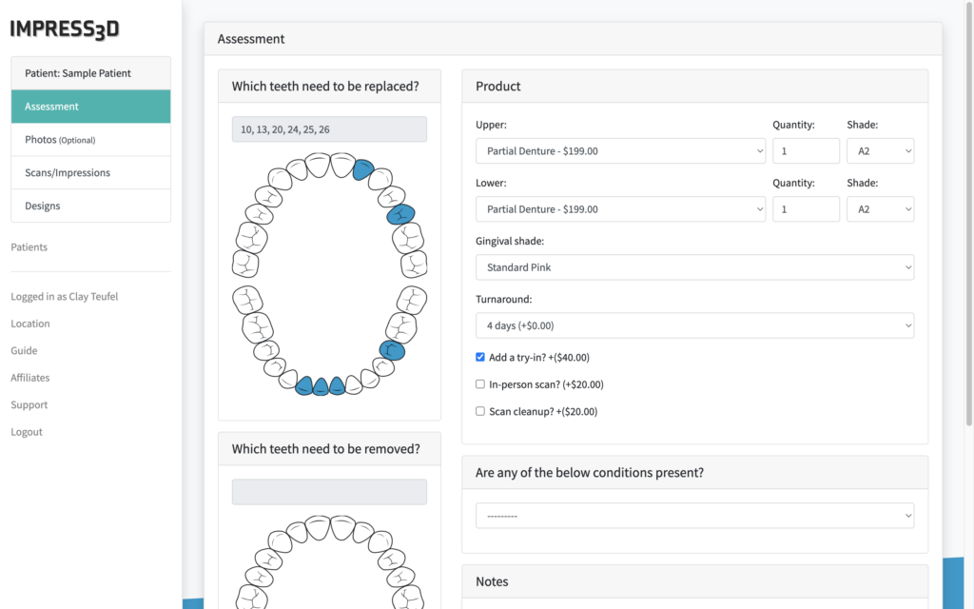This screenshot has height=609, width=974.
Task: Switch to the Designs tab
Action: 90,206
